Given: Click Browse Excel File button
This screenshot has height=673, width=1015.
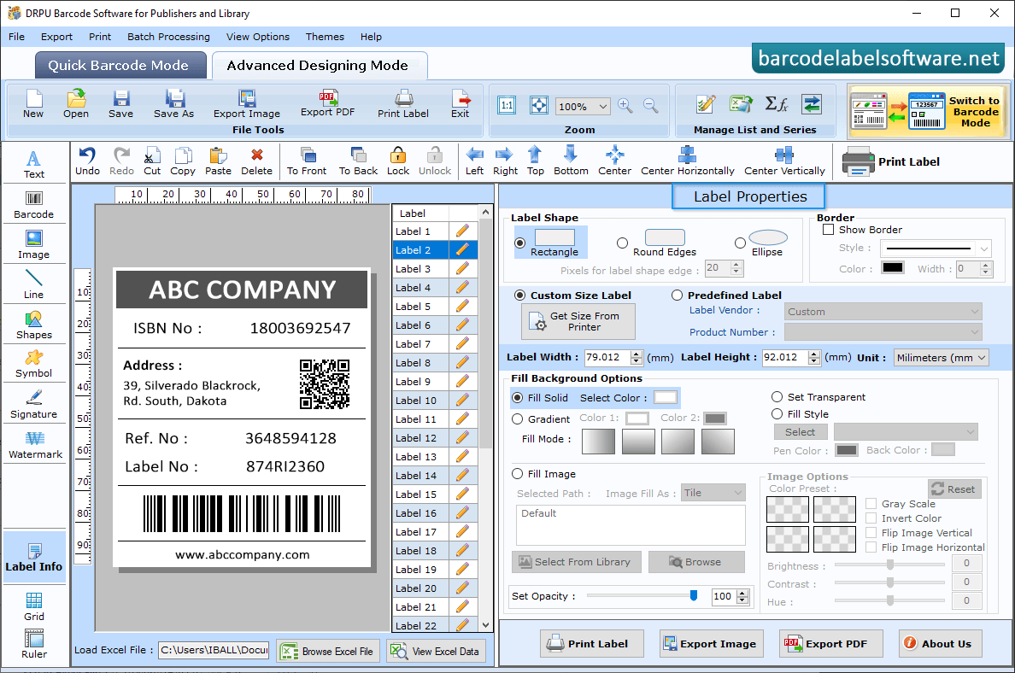Looking at the screenshot, I should click(328, 651).
